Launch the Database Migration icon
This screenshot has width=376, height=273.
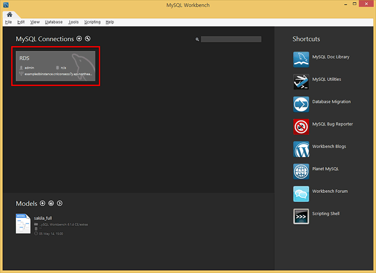point(301,104)
